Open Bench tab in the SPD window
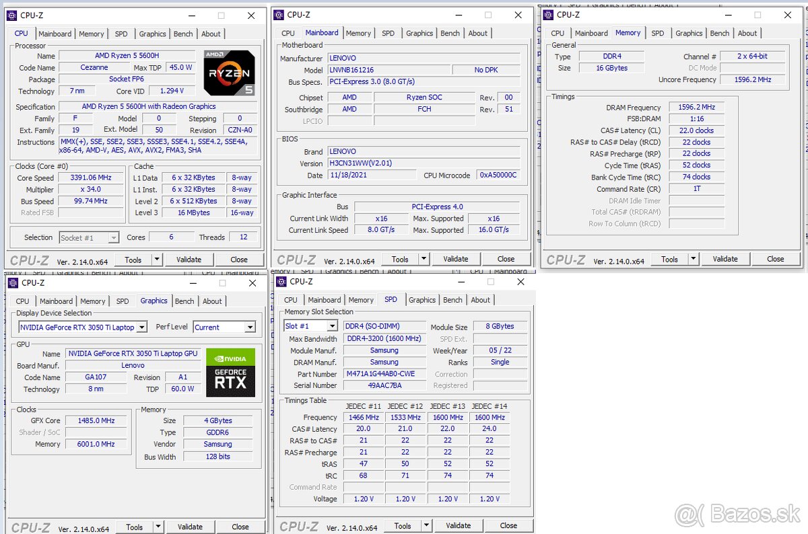 453,300
